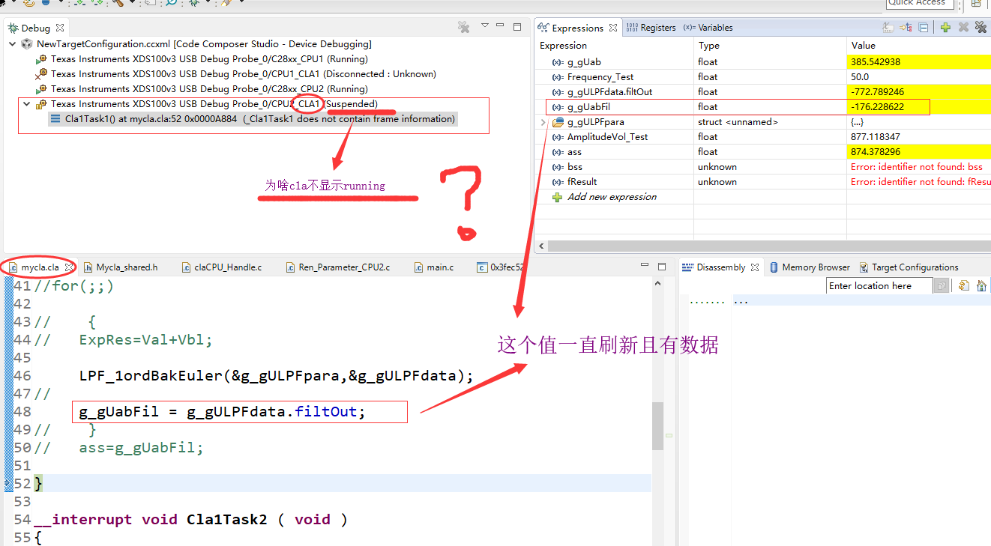The image size is (991, 546).
Task: Open the Ren_Parameter_CPU2.c editor tab
Action: [337, 267]
